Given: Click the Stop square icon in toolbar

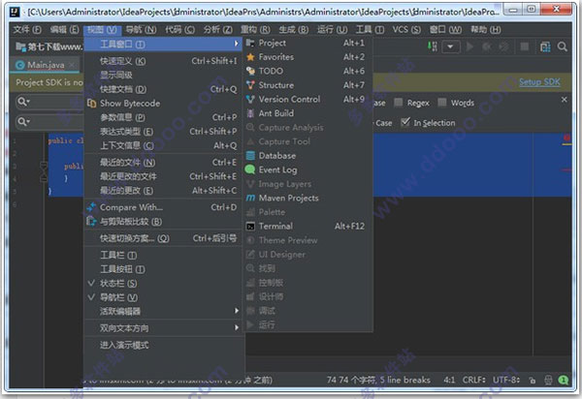Looking at the screenshot, I should coord(524,46).
